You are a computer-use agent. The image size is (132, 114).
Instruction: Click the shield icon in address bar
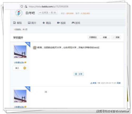pyautogui.click(x=22, y=6)
